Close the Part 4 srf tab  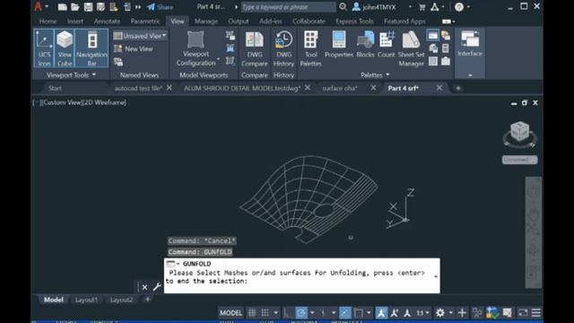point(439,88)
